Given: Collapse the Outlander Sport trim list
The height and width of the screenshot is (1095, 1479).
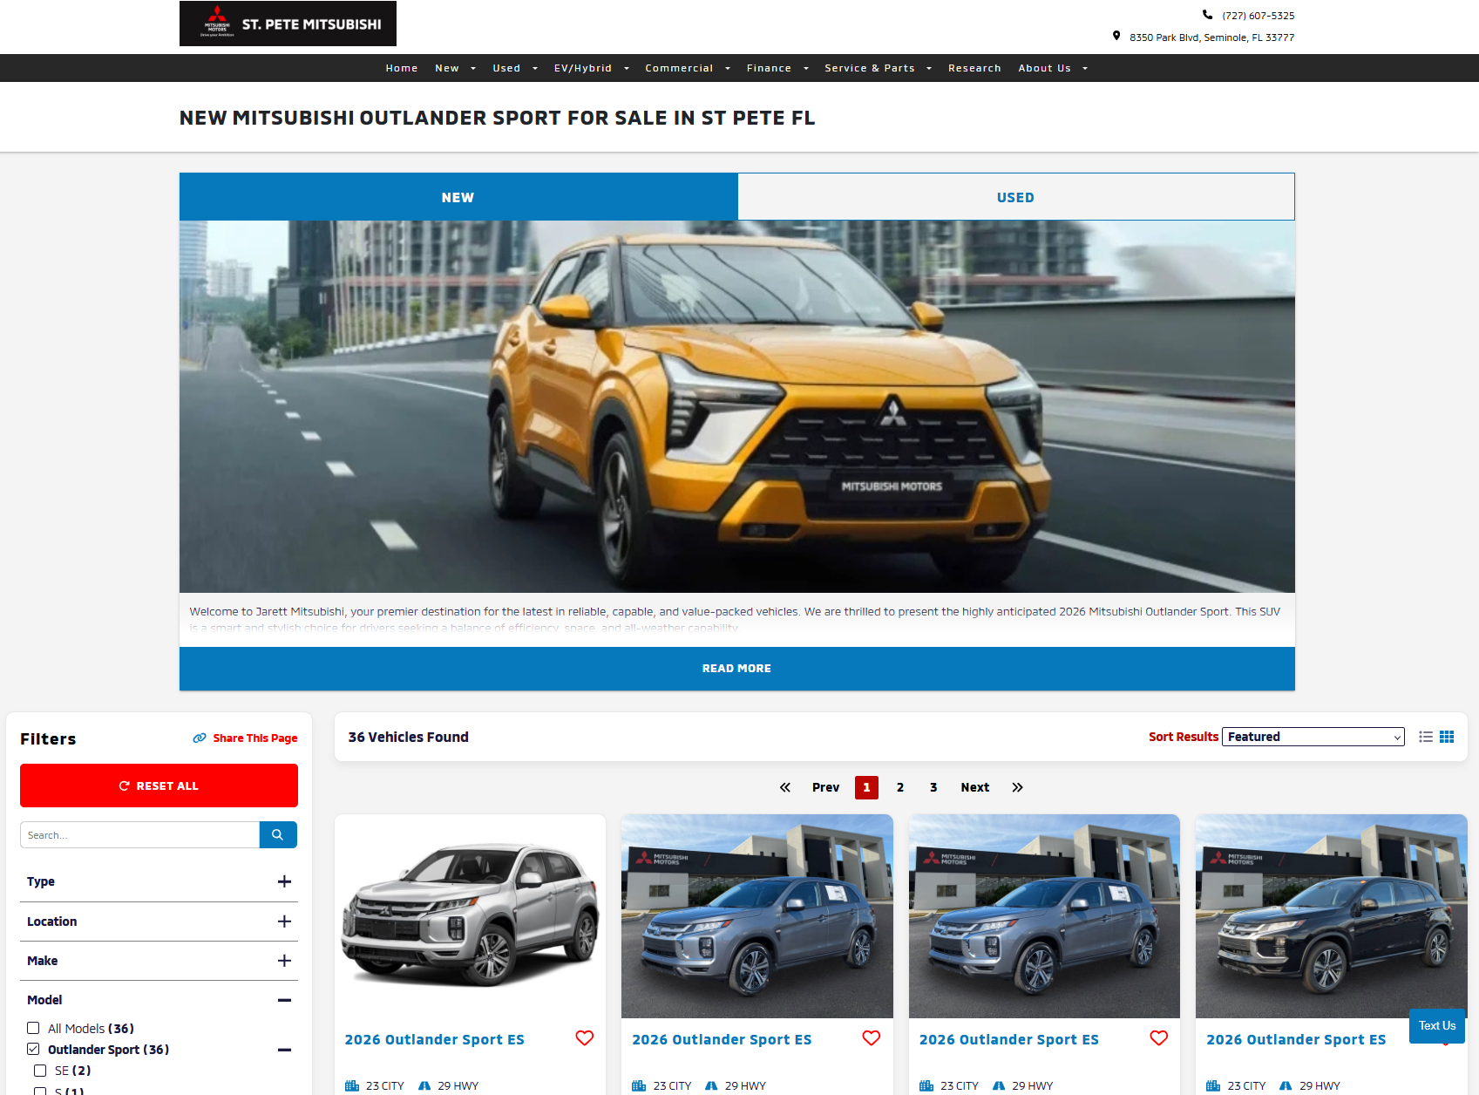Looking at the screenshot, I should (284, 1050).
